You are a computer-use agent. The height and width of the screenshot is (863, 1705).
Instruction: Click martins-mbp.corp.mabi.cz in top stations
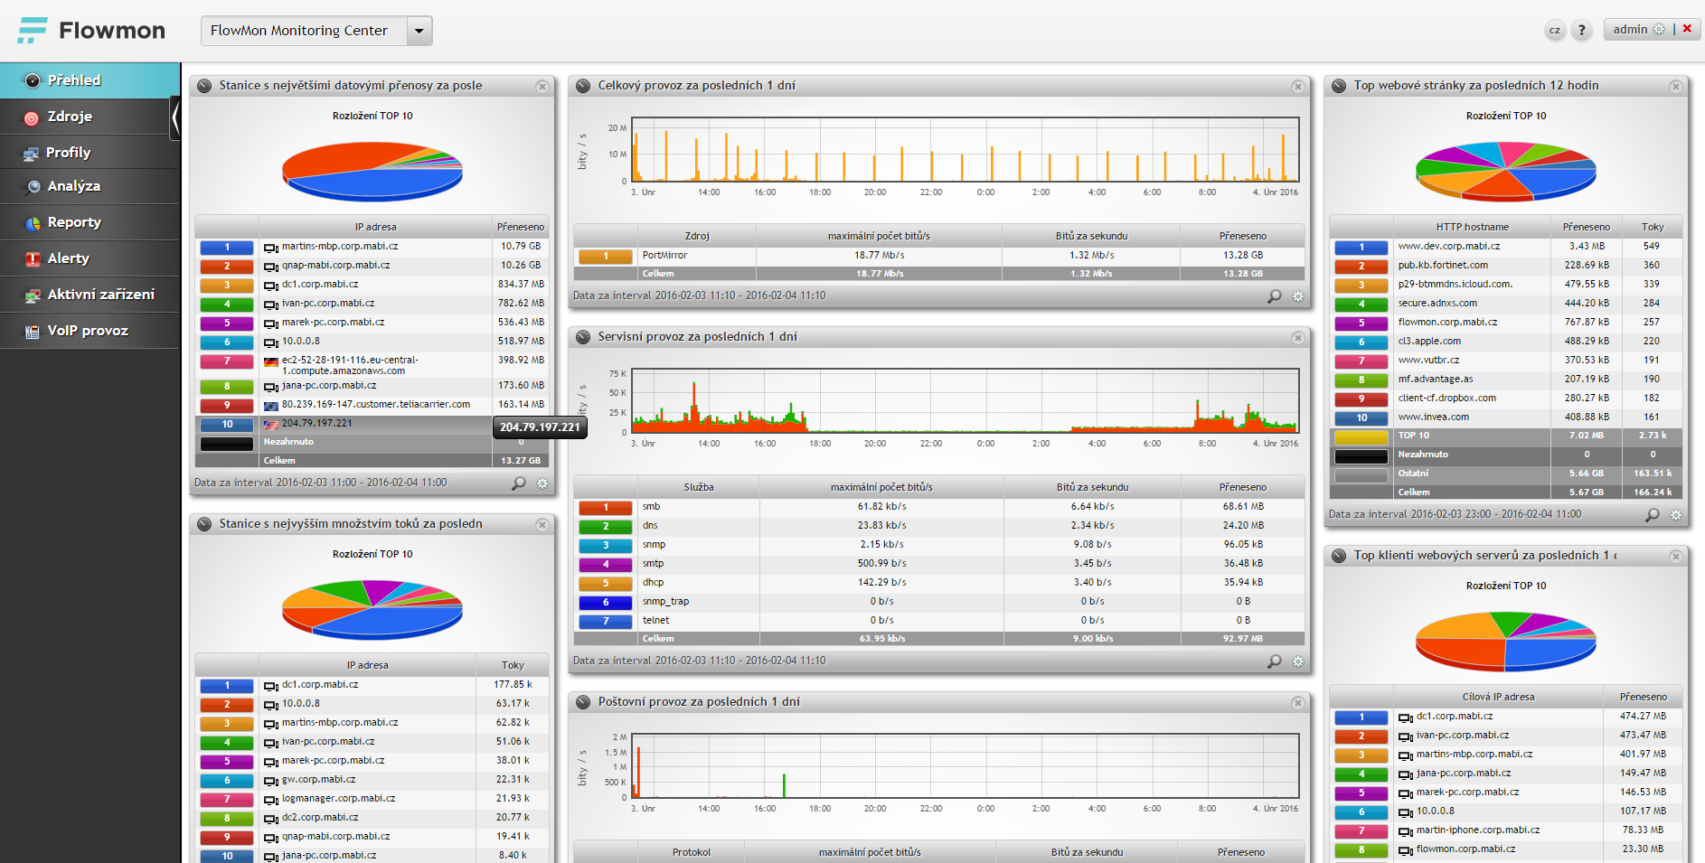(x=340, y=246)
